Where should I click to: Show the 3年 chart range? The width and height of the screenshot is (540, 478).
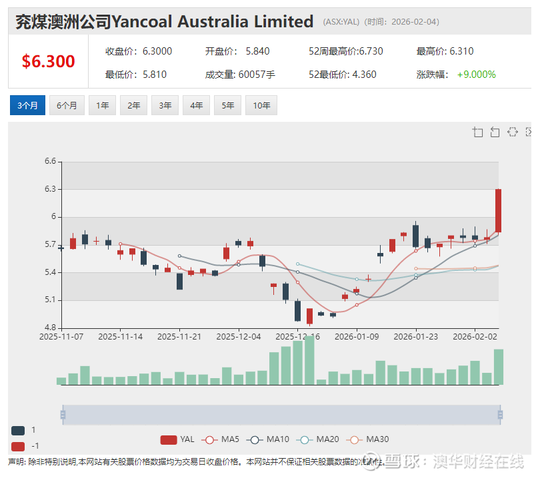pyautogui.click(x=165, y=105)
